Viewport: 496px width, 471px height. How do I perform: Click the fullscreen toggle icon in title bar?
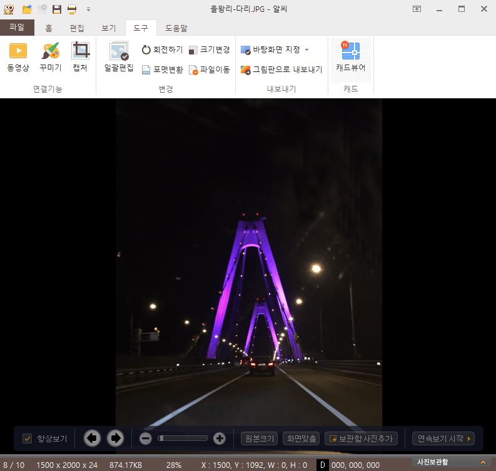[x=417, y=9]
